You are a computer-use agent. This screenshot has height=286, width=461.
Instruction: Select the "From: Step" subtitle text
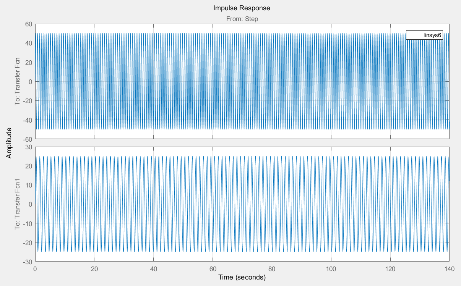[x=242, y=18]
